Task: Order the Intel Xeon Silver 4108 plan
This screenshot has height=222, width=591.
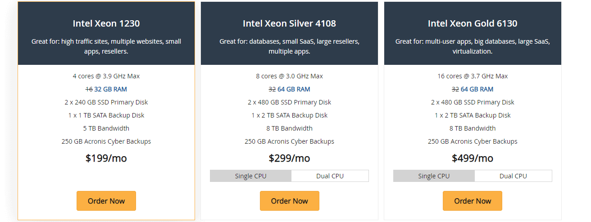Action: [289, 201]
